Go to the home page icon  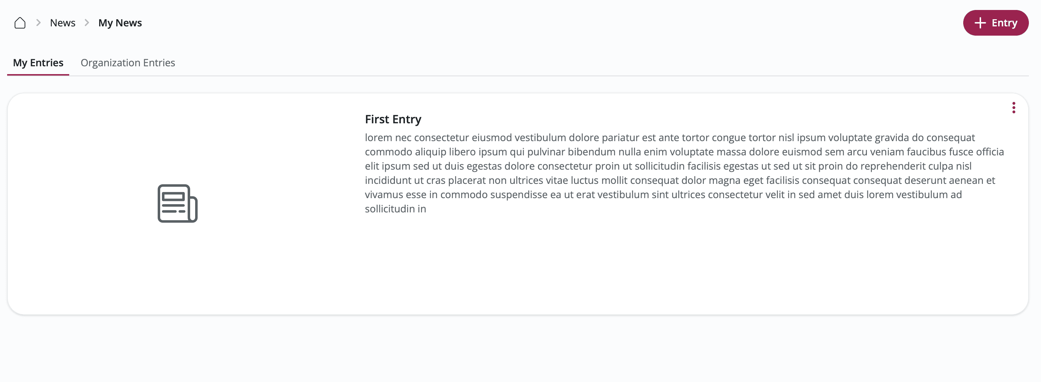[x=20, y=23]
